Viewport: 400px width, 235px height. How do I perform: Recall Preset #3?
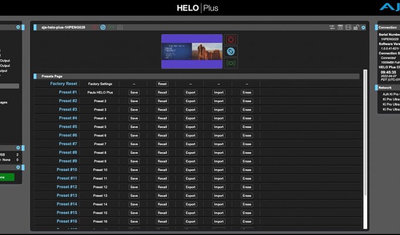(x=162, y=110)
